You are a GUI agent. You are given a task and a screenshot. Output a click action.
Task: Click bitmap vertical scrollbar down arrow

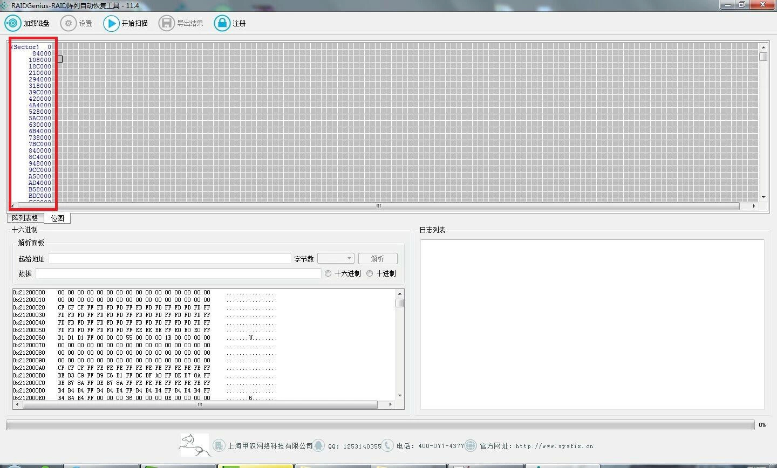(x=763, y=197)
